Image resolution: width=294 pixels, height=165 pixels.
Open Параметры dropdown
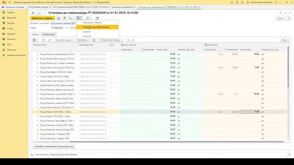(x=83, y=40)
